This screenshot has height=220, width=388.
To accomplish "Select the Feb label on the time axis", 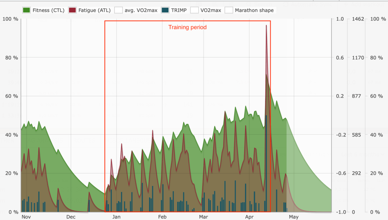I will click(162, 217).
